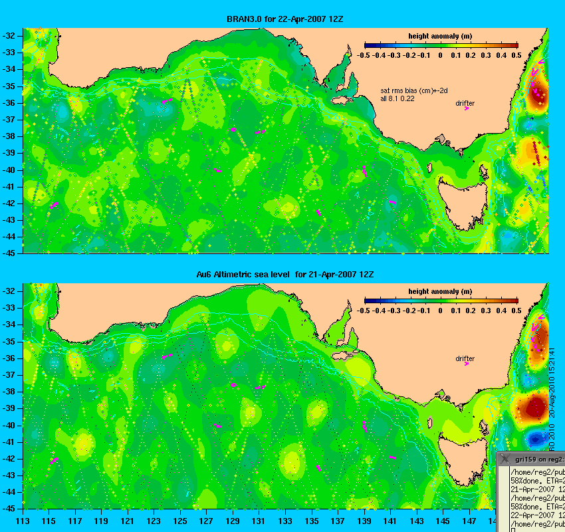Screen dimensions: 565x532
Task: Click longitude label '135' on the bottom axis
Action: [x=312, y=521]
